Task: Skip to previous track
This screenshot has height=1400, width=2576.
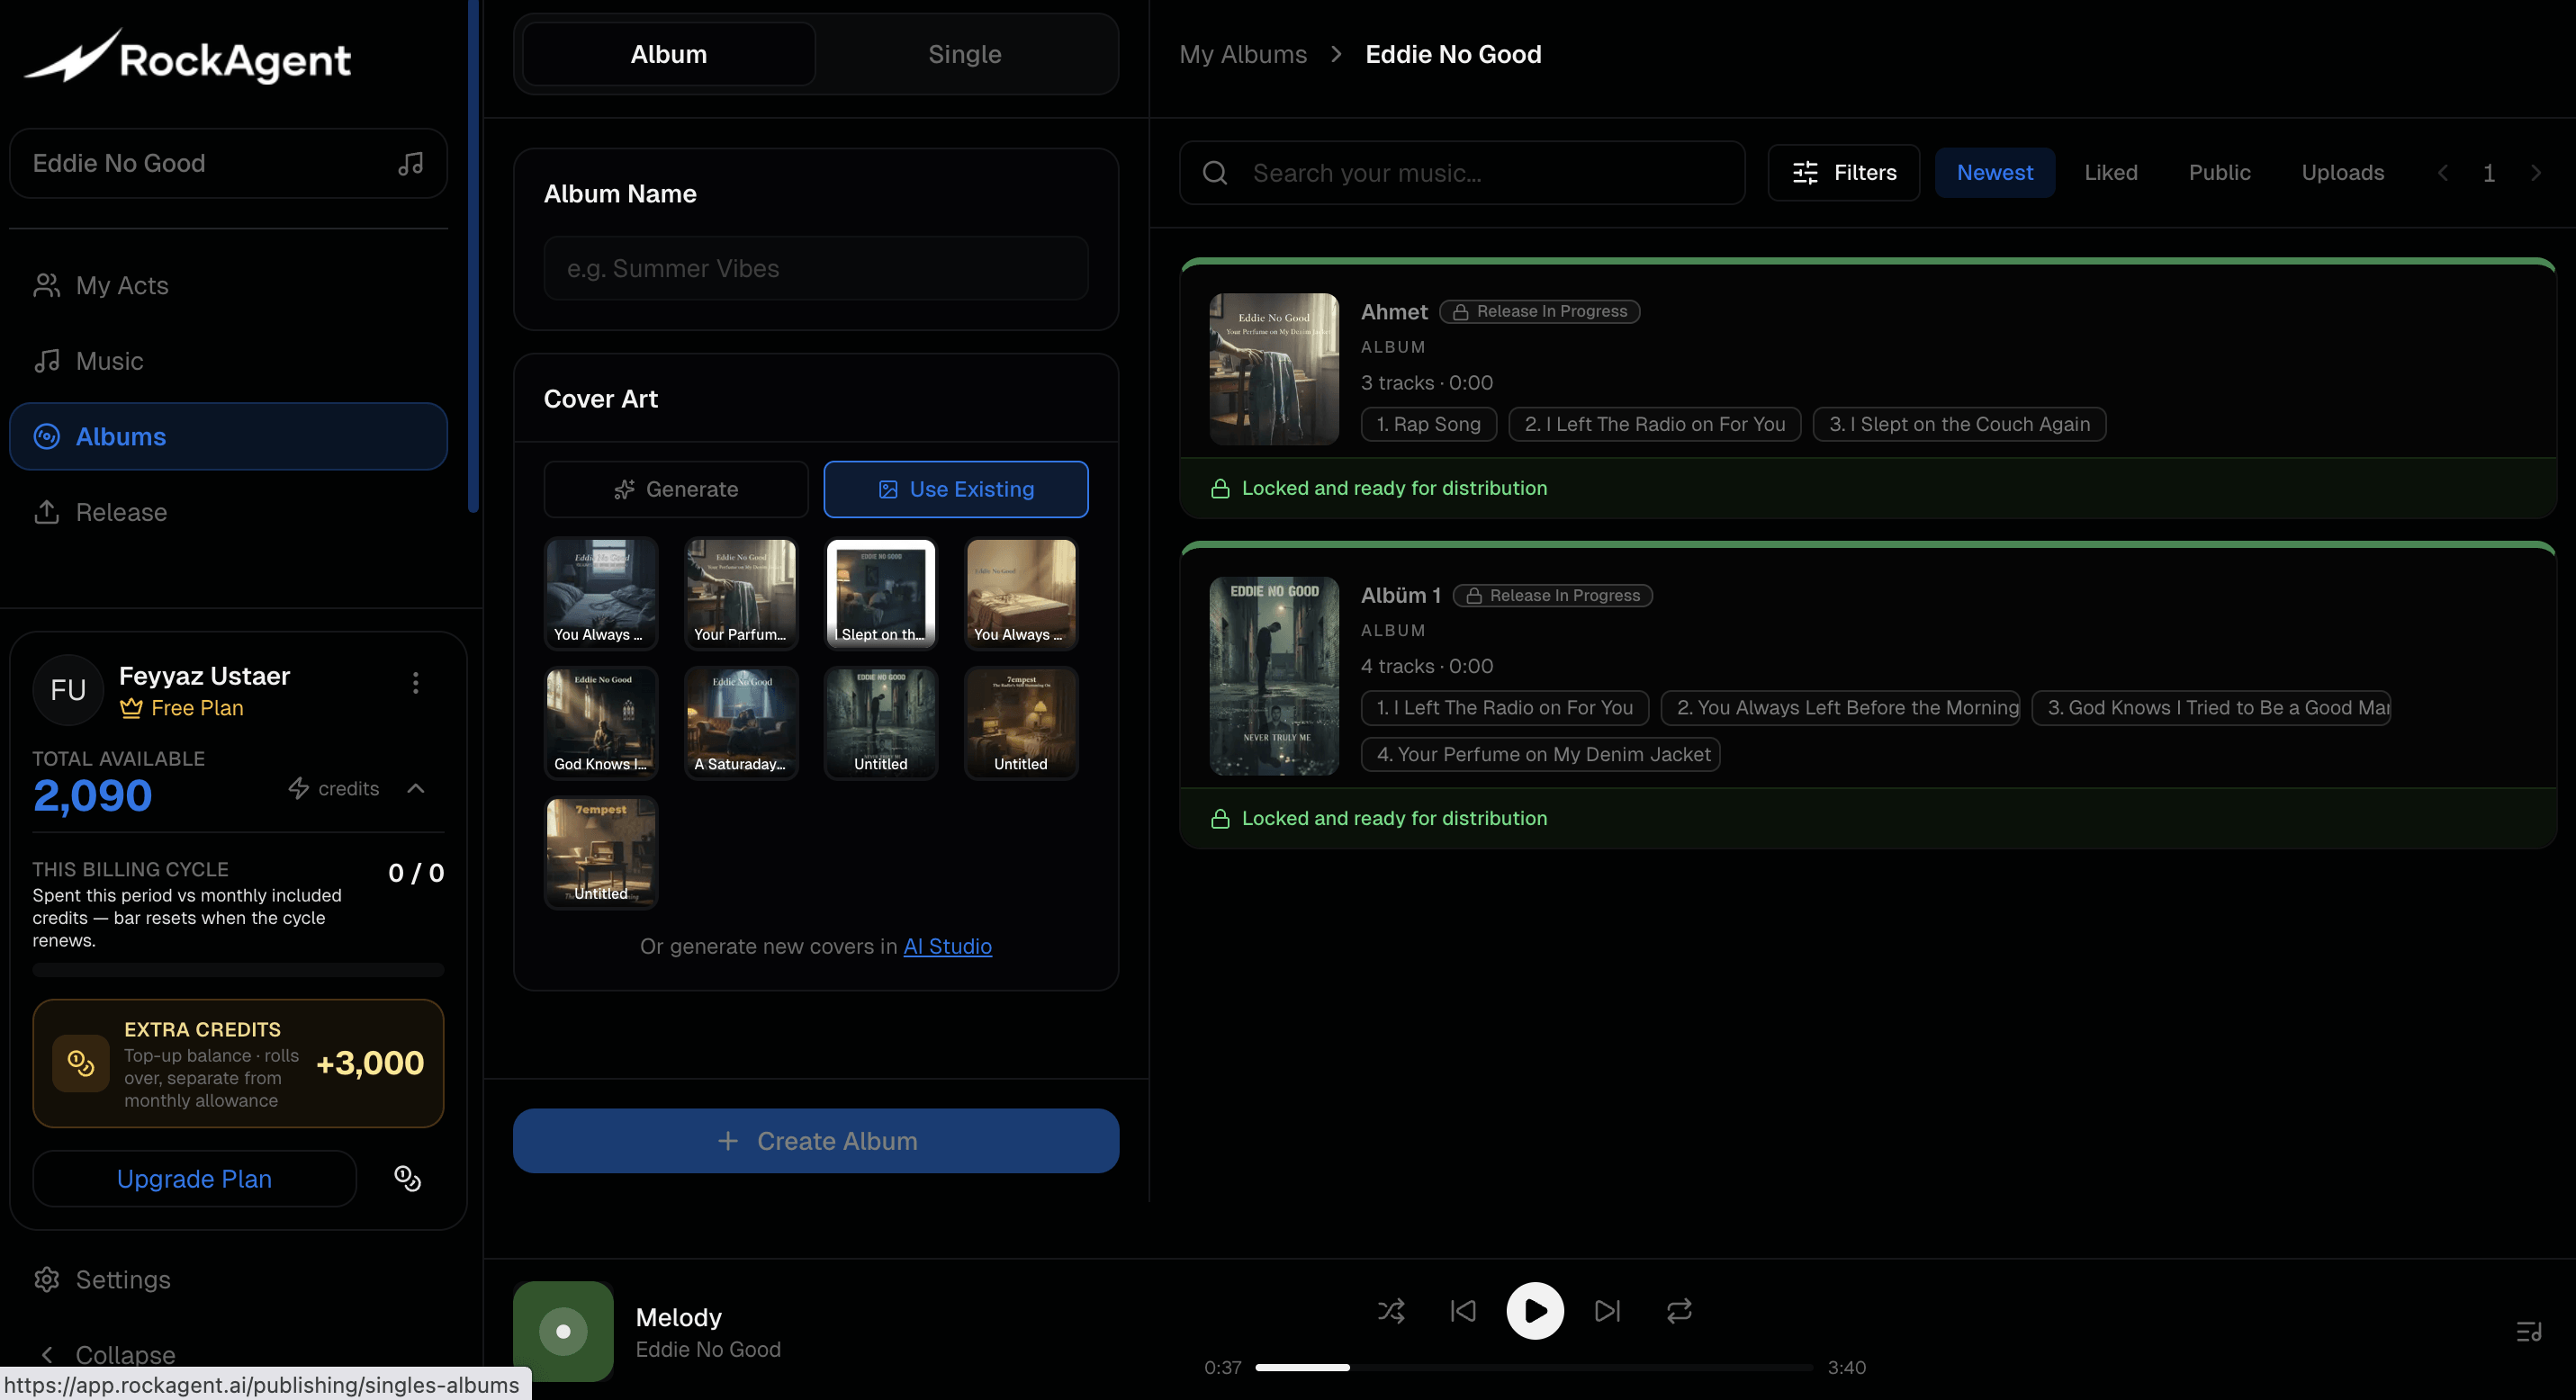Action: pos(1463,1310)
